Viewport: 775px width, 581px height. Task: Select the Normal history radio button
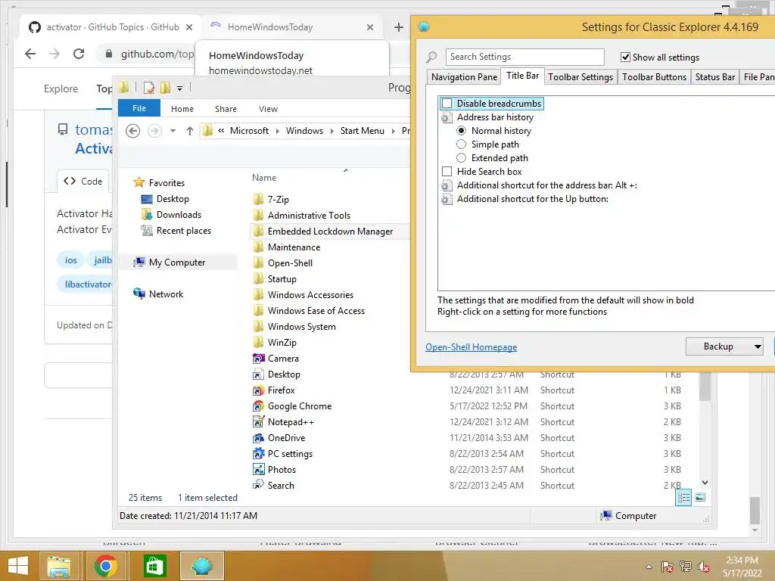pyautogui.click(x=461, y=131)
